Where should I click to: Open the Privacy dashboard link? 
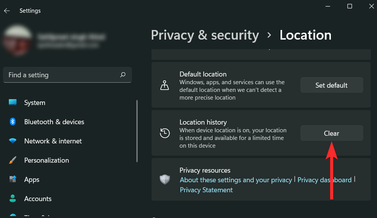pyautogui.click(x=324, y=180)
